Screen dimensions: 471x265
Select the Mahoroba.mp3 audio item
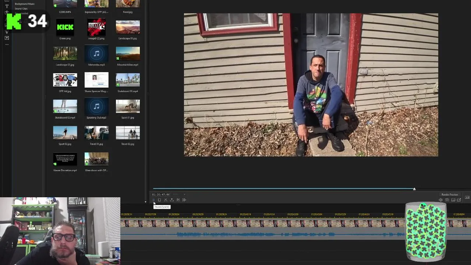click(x=96, y=54)
